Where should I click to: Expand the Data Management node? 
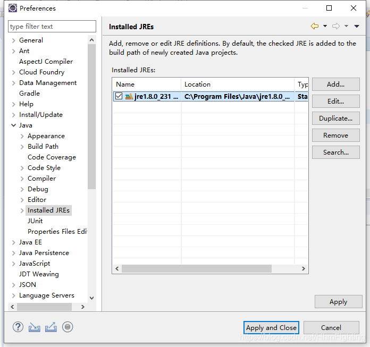coord(14,83)
